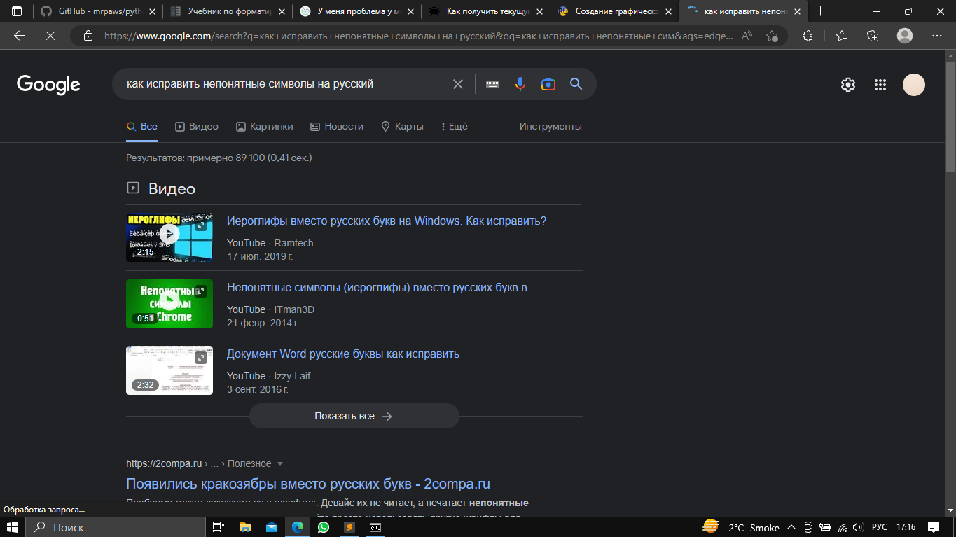The width and height of the screenshot is (956, 537).
Task: Expand the options for 2compa.ru result
Action: coord(280,464)
